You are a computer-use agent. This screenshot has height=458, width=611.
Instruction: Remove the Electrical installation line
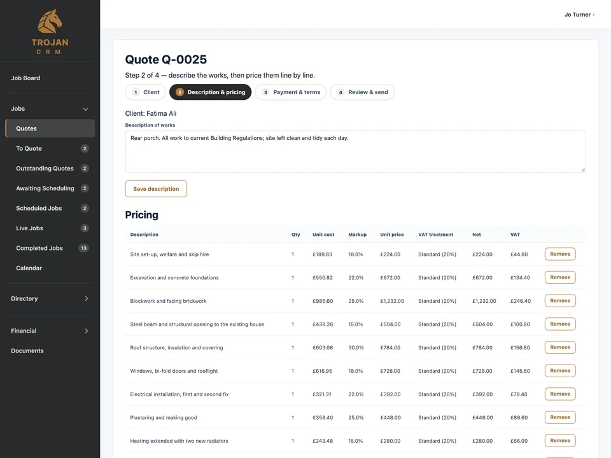(560, 394)
